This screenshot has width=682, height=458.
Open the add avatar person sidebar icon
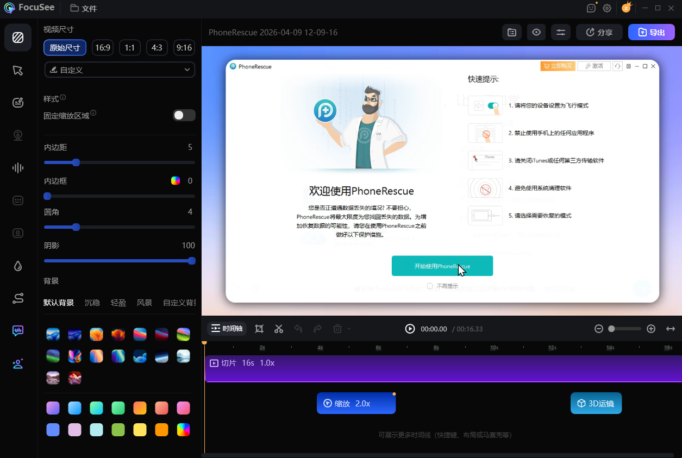[x=18, y=364]
